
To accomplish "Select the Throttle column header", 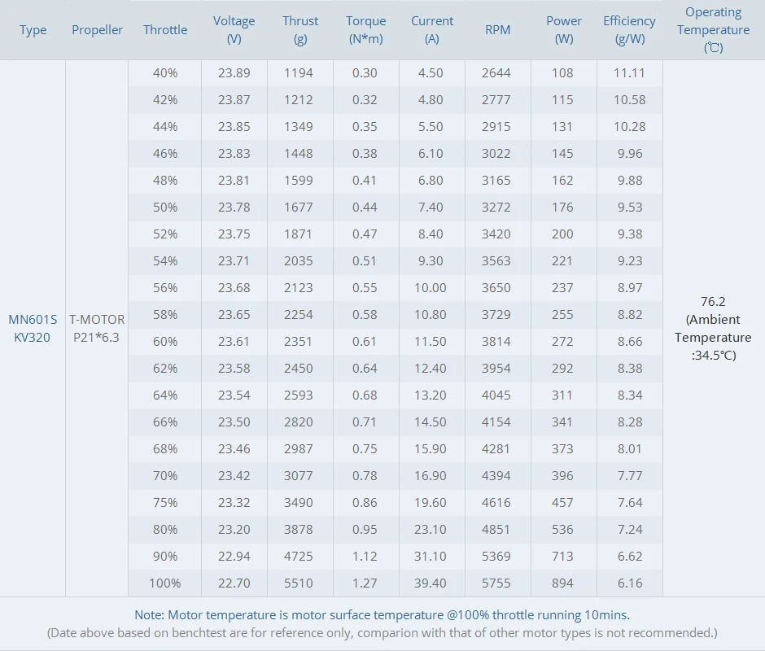I will pyautogui.click(x=165, y=30).
